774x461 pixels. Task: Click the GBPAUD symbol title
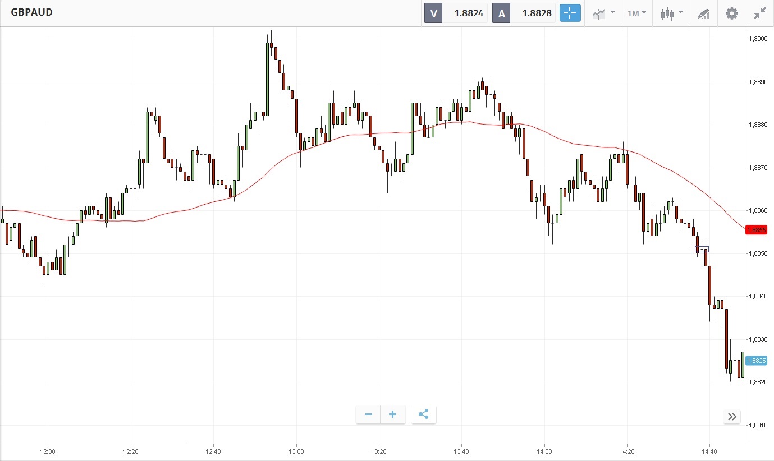point(31,12)
